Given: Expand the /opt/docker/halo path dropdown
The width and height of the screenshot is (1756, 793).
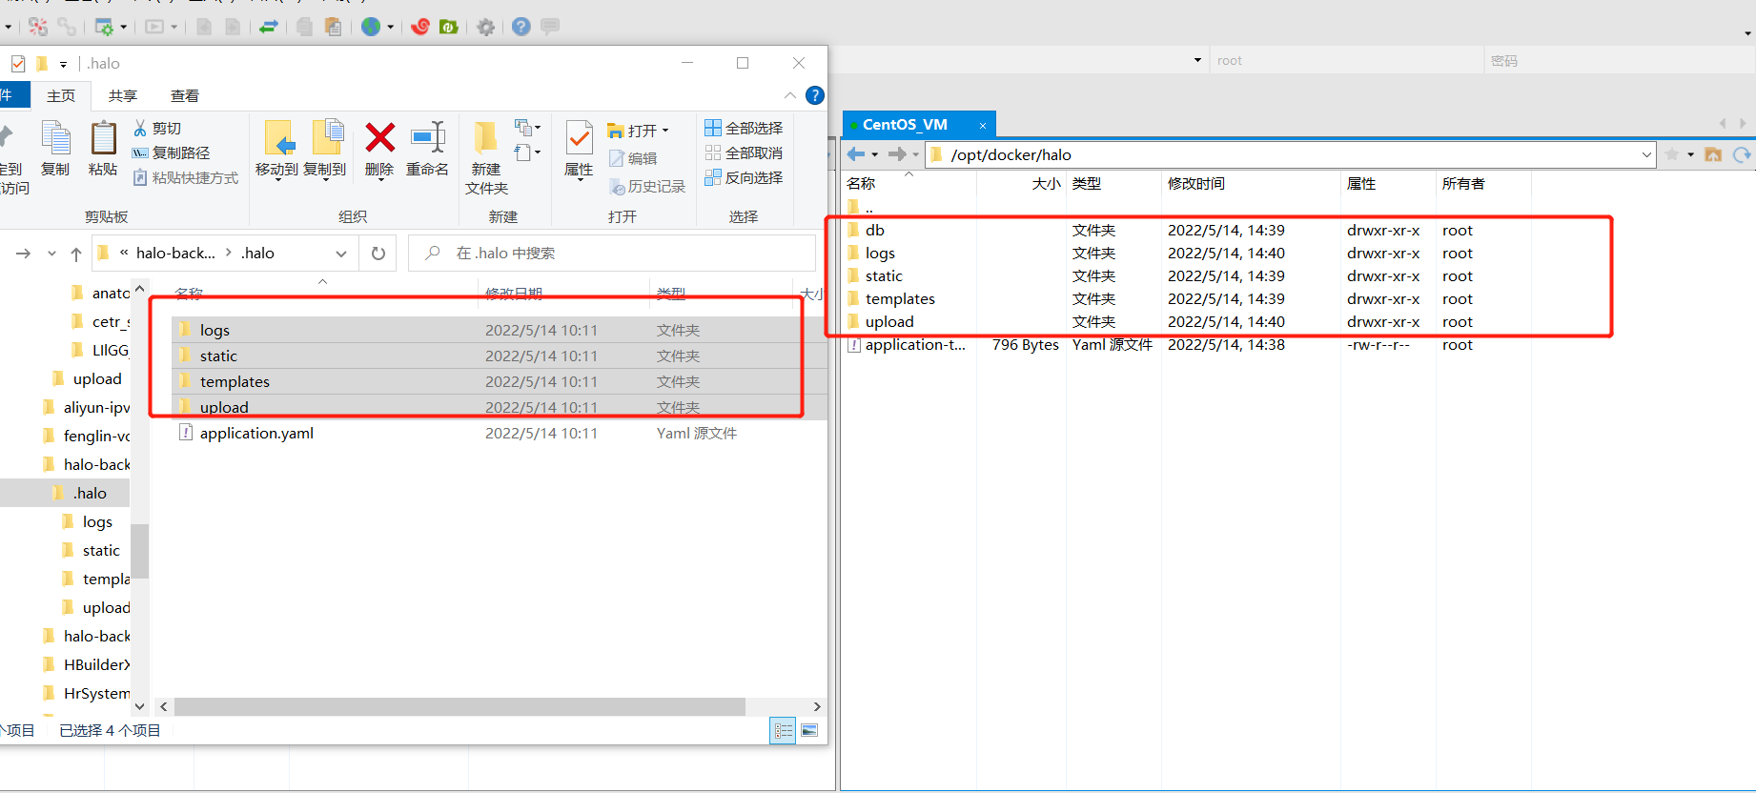Looking at the screenshot, I should [1646, 154].
